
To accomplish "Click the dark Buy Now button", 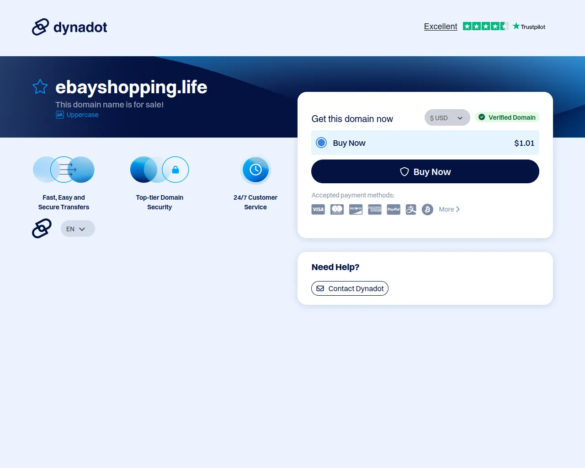I will pos(425,171).
